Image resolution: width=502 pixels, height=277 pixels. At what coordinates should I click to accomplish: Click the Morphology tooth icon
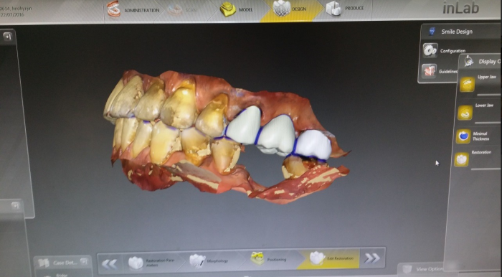(x=197, y=260)
